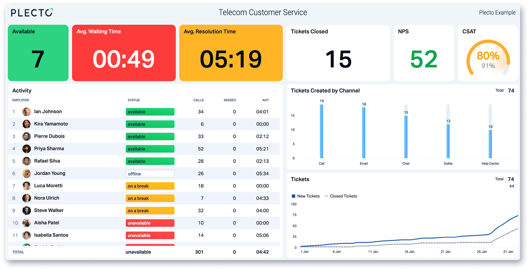Select Isabella Santos' profile avatar
This screenshot has width=529, height=270.
(x=26, y=235)
